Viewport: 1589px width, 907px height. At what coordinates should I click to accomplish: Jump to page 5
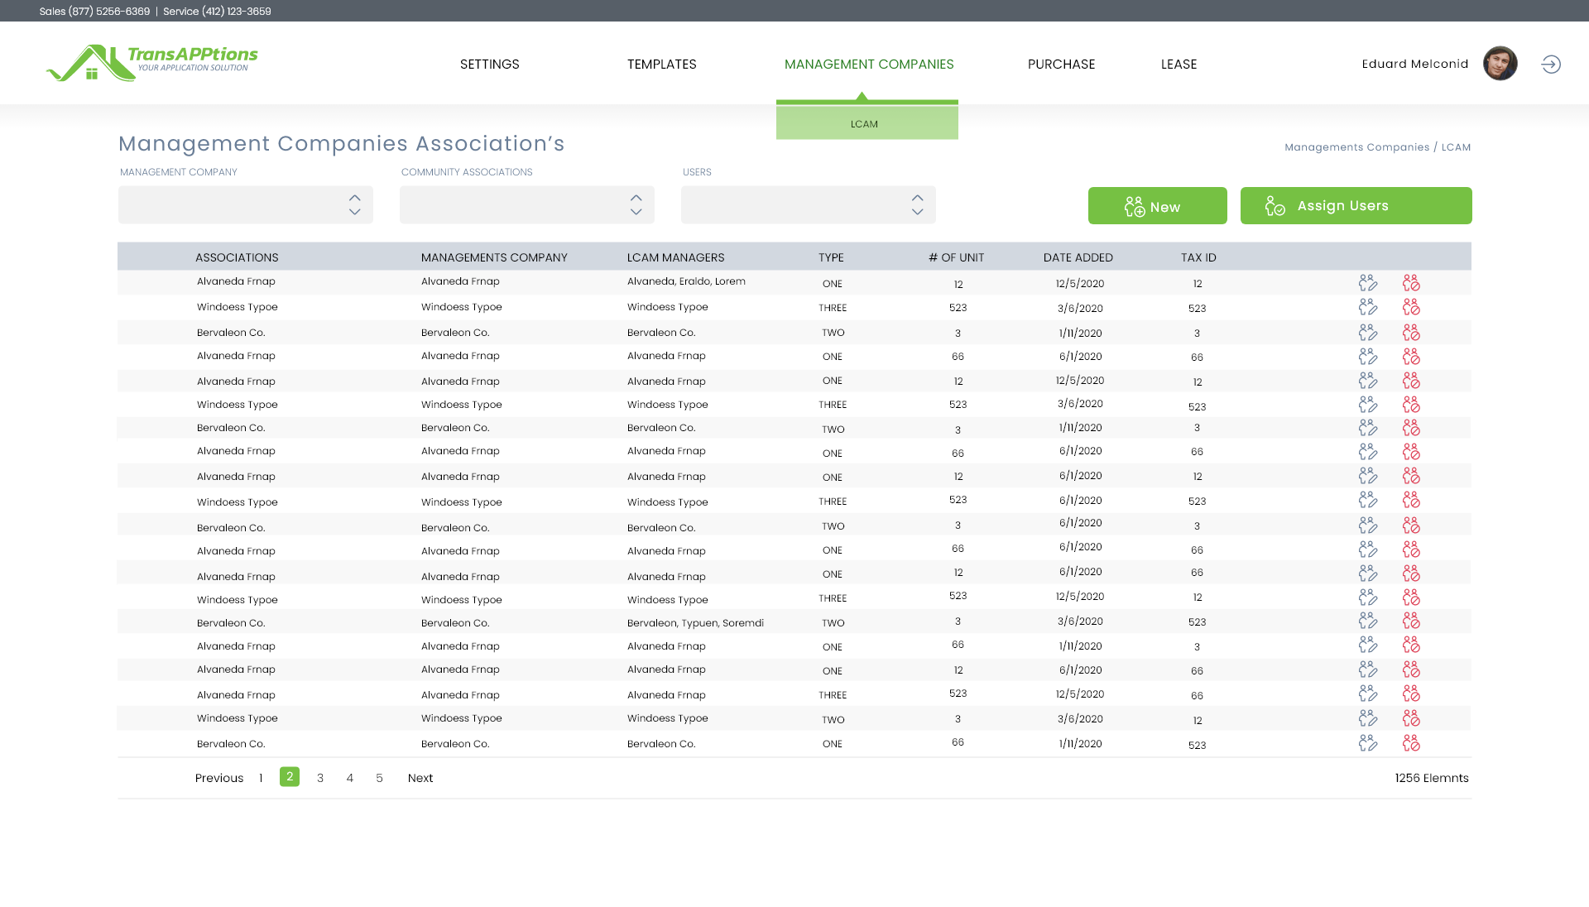click(380, 778)
